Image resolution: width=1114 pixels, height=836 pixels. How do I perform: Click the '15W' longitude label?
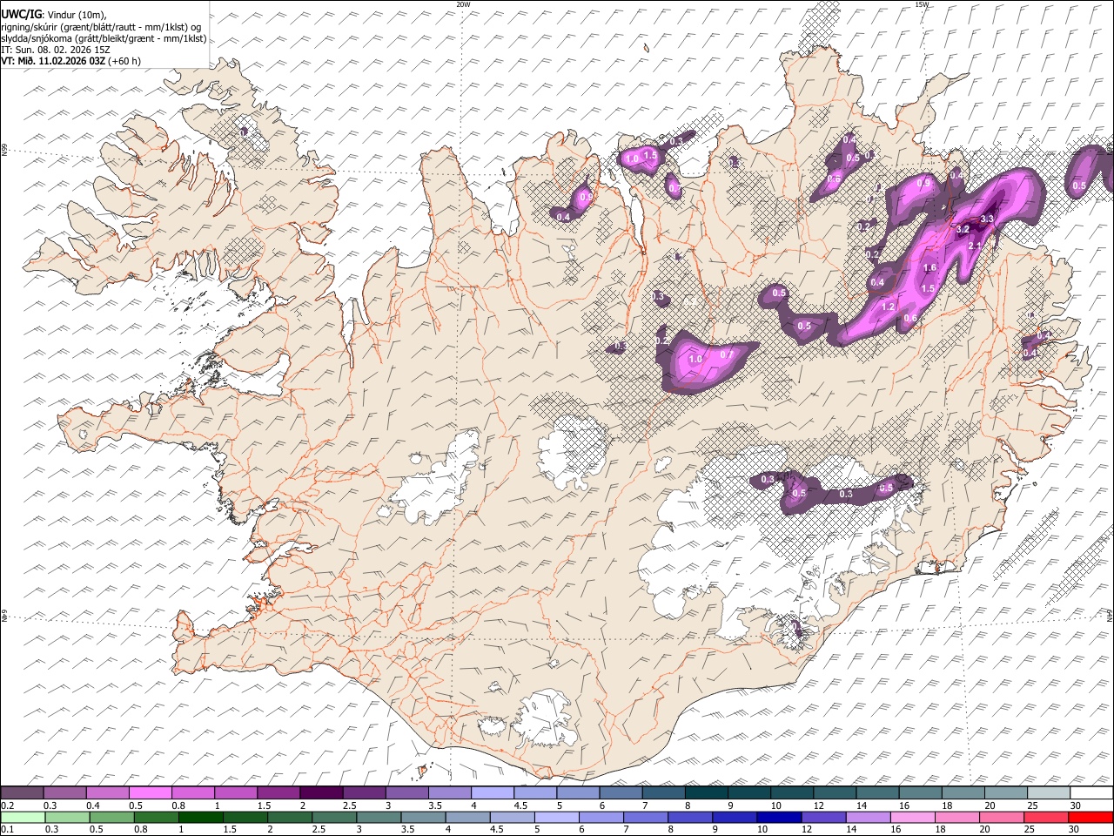(x=922, y=4)
